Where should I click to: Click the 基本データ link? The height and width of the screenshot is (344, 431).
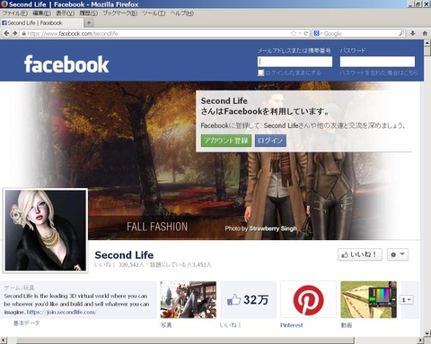tap(26, 323)
